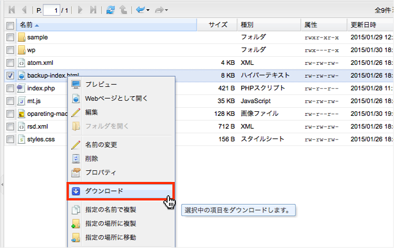Click the opareting-mac image file icon
The width and height of the screenshot is (394, 248).
(x=21, y=114)
